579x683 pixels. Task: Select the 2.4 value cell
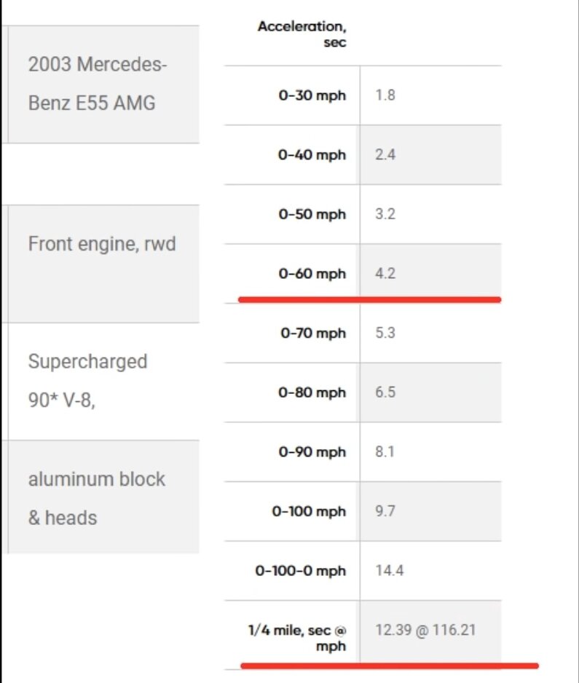pos(385,155)
